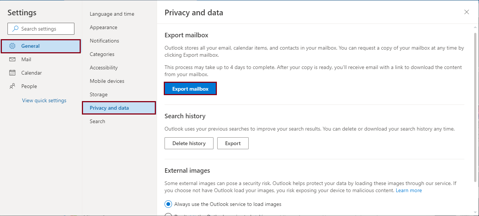
Task: Close the Settings dialog with the X
Action: point(467,12)
